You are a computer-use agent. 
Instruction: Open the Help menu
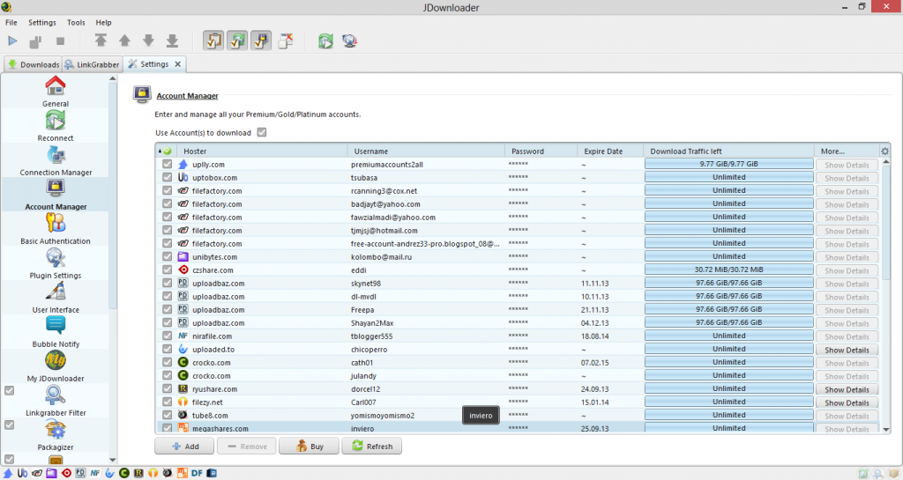pos(104,22)
